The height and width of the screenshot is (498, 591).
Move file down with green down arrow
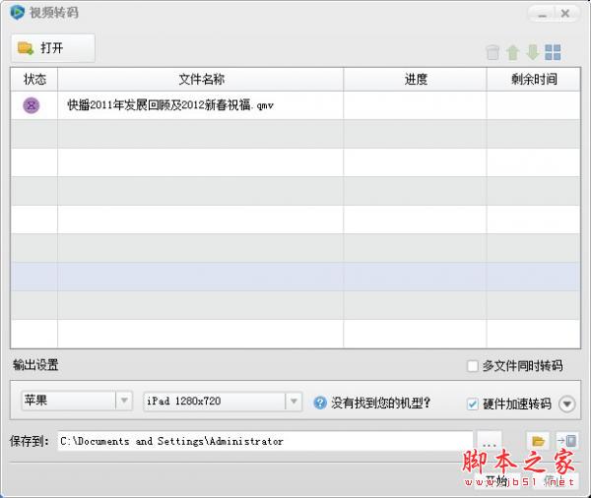[533, 52]
